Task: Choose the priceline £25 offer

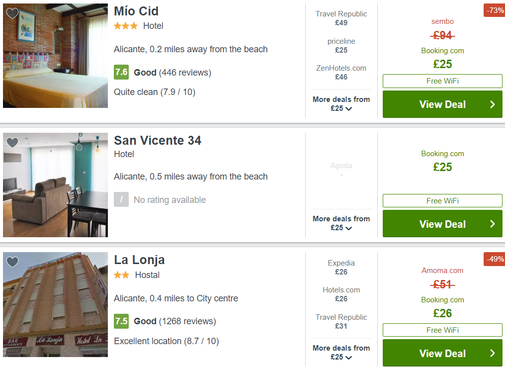Action: point(341,45)
